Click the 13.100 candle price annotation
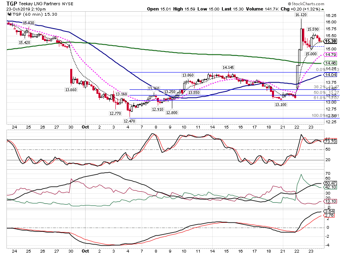This screenshot has height=255, width=343. (281, 105)
